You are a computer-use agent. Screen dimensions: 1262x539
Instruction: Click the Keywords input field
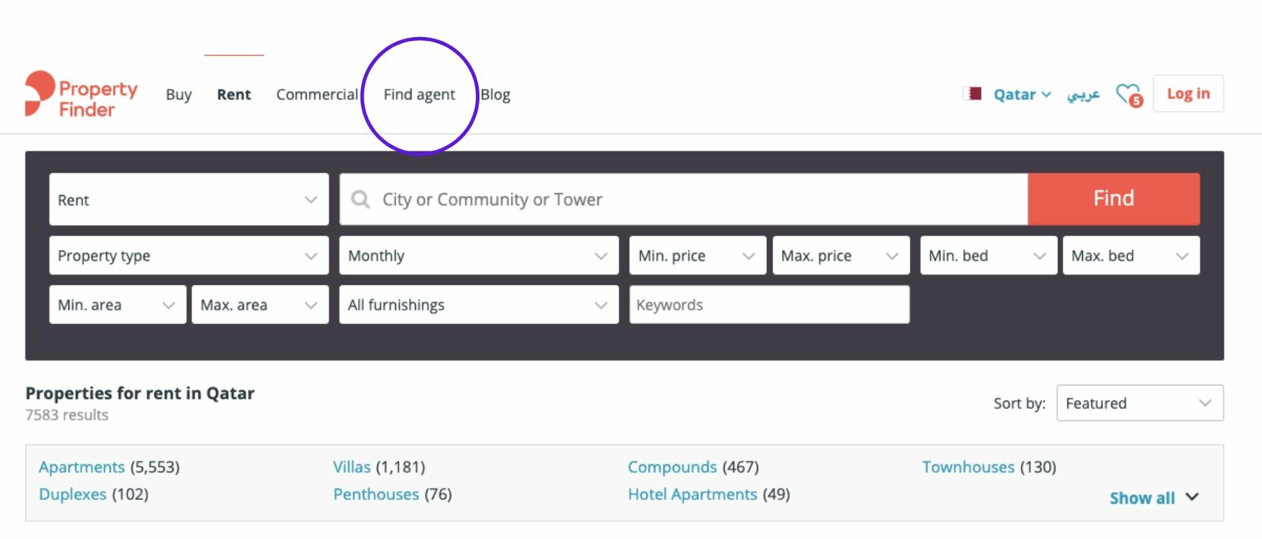[768, 305]
